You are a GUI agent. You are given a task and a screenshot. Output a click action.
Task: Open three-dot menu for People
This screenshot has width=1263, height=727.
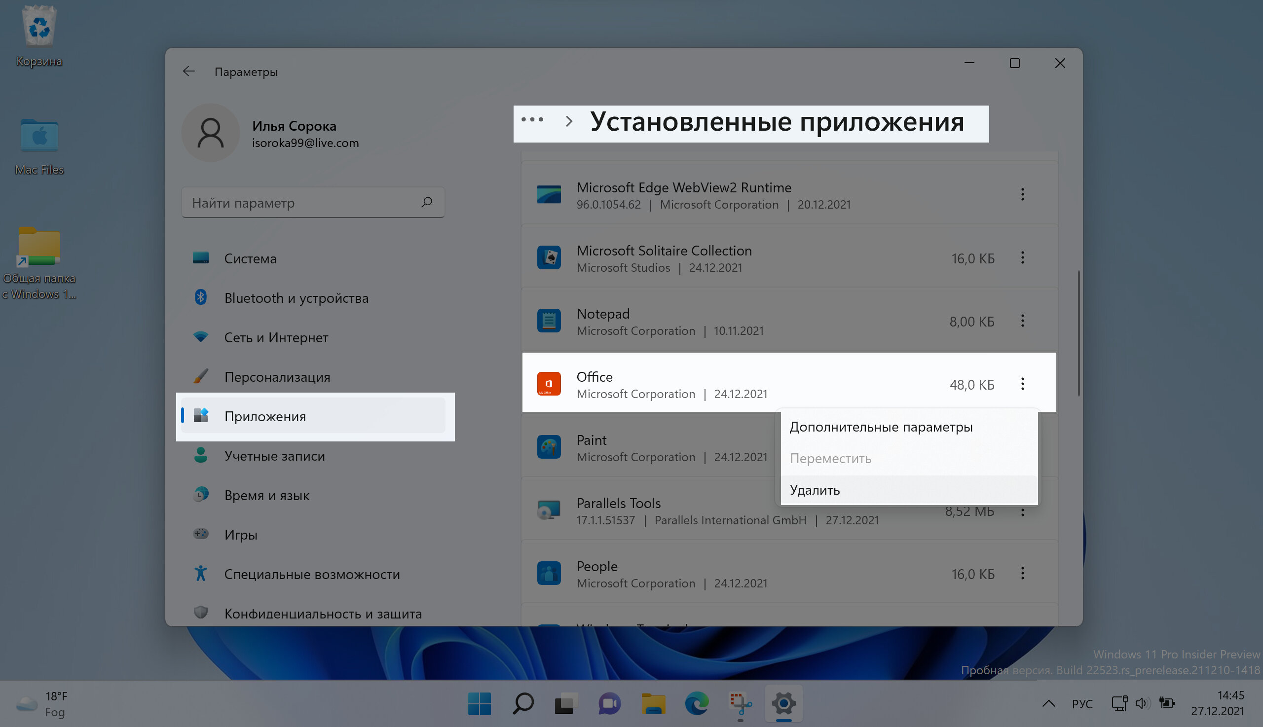(x=1022, y=573)
